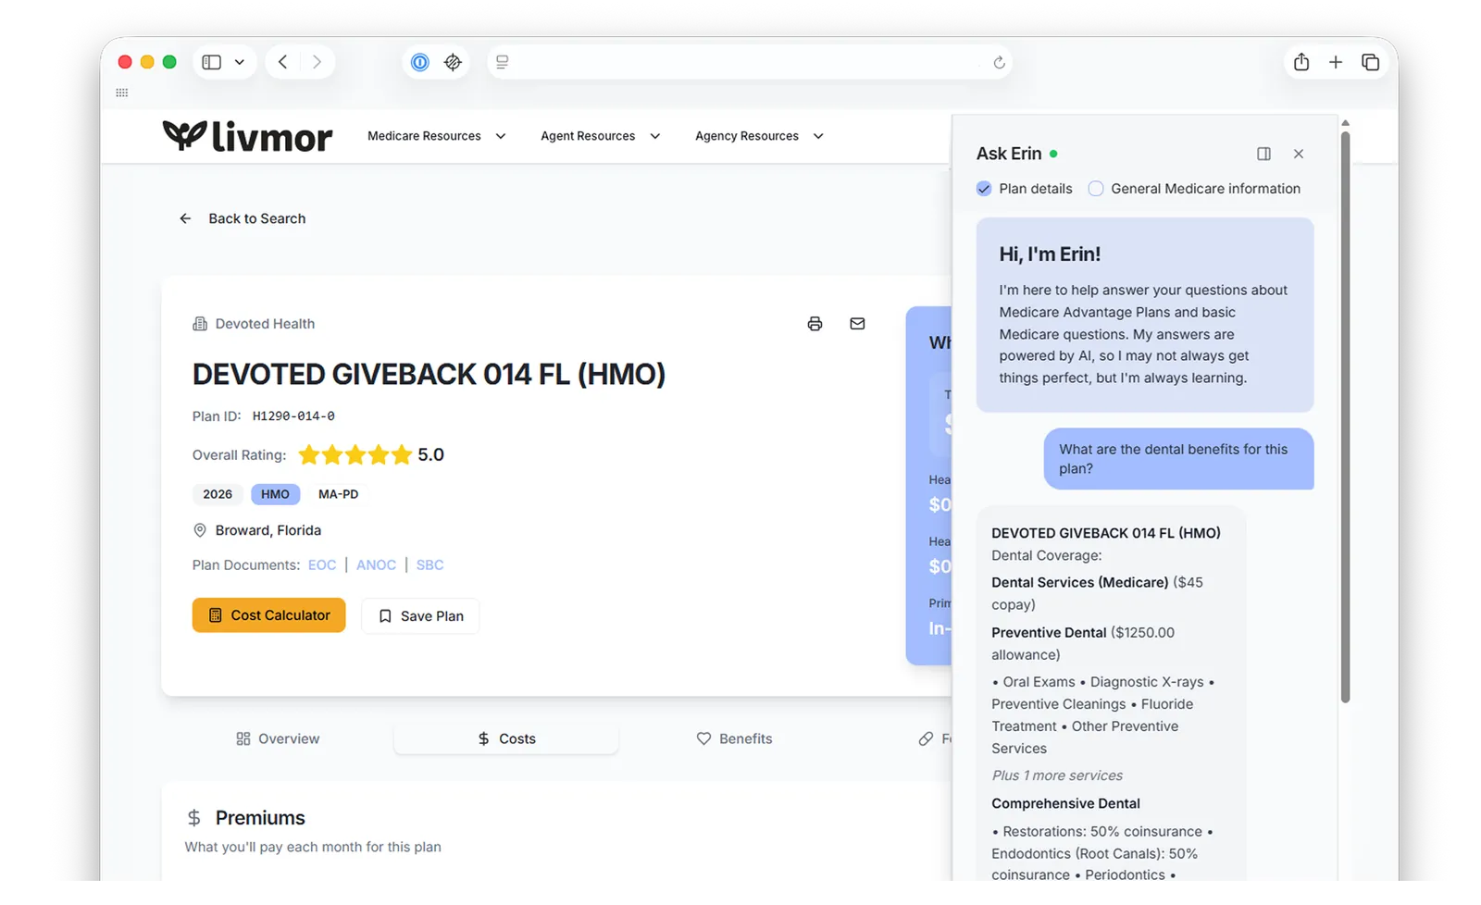Show the tab overview icon
This screenshot has width=1481, height=905.
tap(1371, 62)
